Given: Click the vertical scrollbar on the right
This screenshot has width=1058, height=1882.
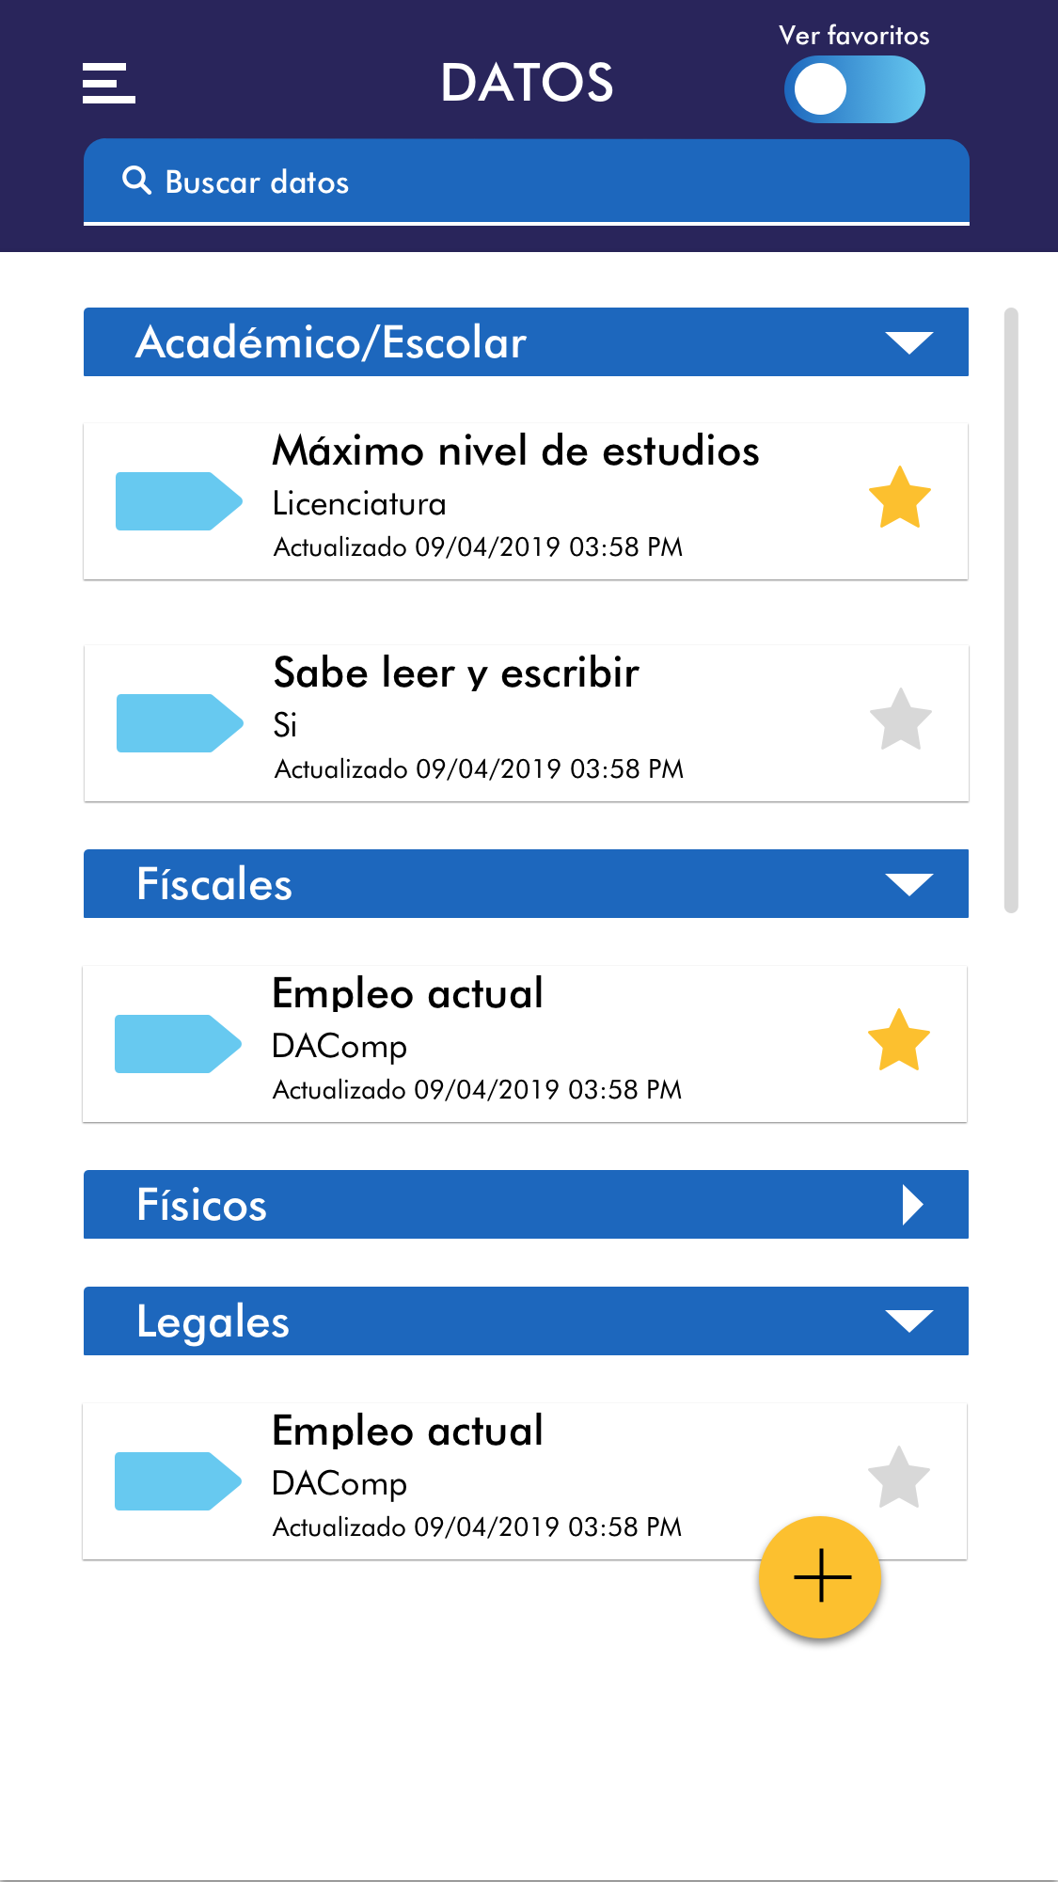Looking at the screenshot, I should pos(1011,609).
